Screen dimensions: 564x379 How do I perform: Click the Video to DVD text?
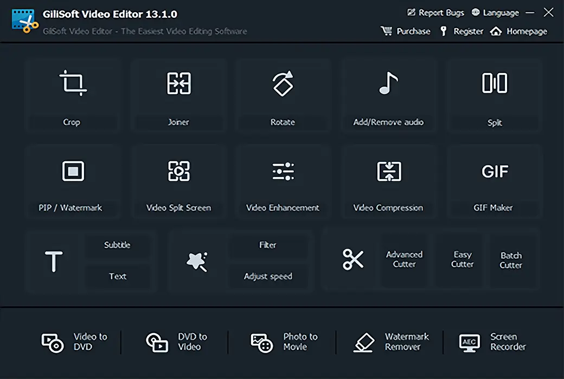(x=90, y=342)
